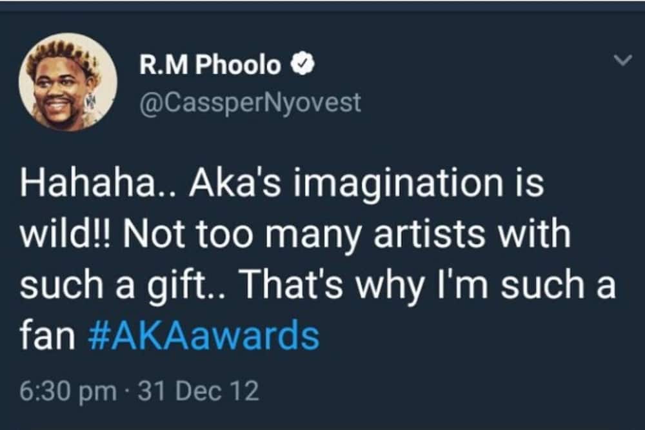645x430 pixels.
Task: Click the 6:30 pm timestamp
Action: click(x=68, y=391)
